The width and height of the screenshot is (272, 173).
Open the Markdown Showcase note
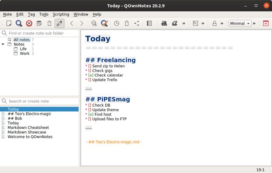point(27,132)
